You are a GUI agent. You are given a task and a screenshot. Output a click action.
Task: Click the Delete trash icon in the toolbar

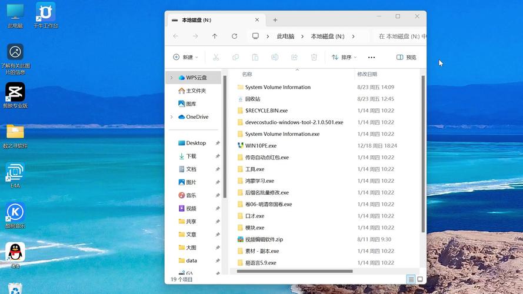click(x=314, y=57)
